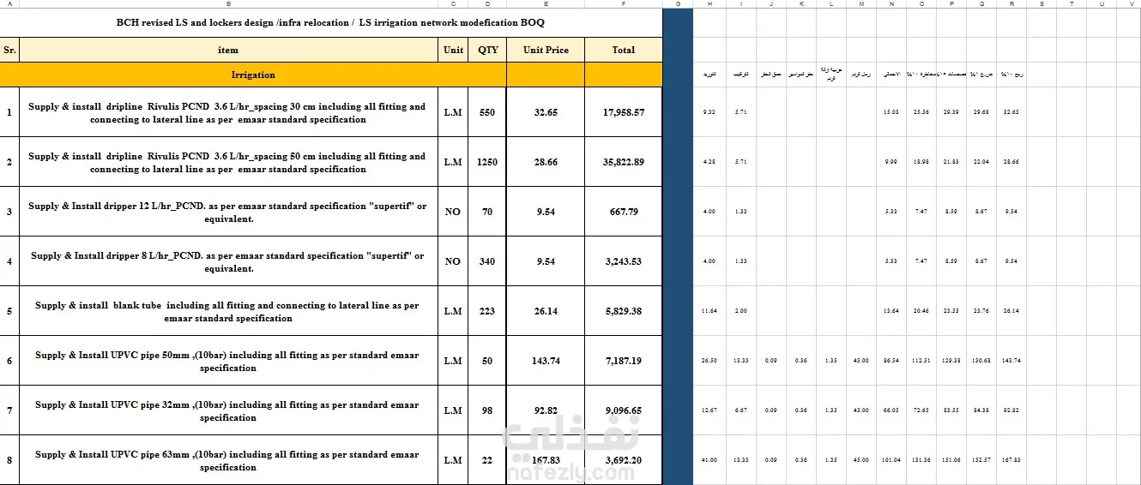The height and width of the screenshot is (485, 1141).
Task: Click the 'item' column header cell
Action: click(228, 50)
